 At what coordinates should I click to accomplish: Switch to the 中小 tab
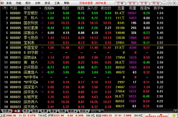(26, 111)
